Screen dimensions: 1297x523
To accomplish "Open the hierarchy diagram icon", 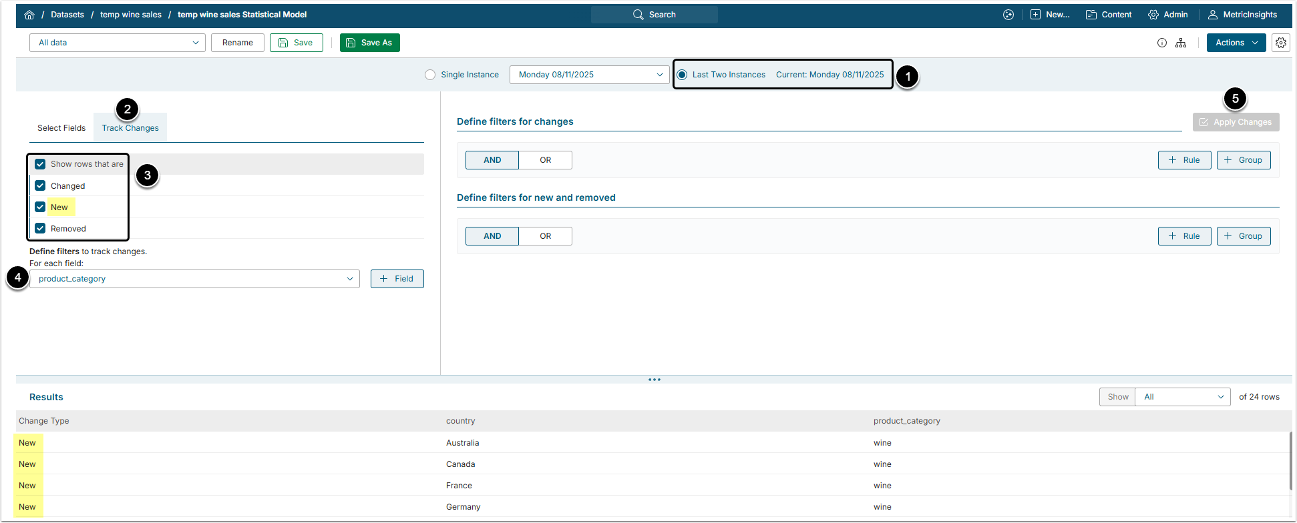I will (1181, 43).
